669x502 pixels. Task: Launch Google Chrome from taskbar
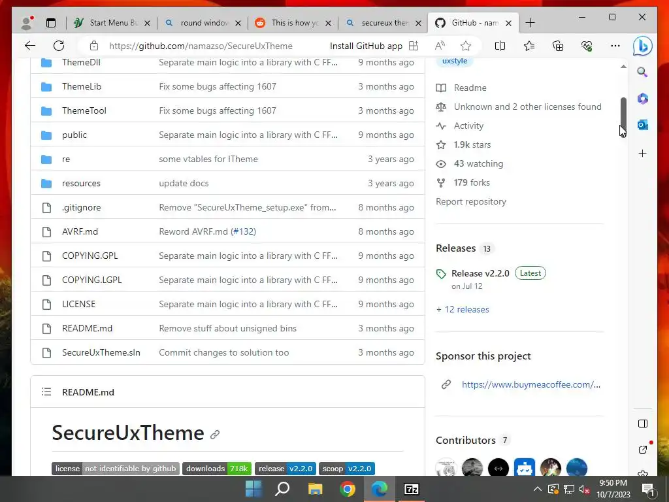tap(348, 489)
